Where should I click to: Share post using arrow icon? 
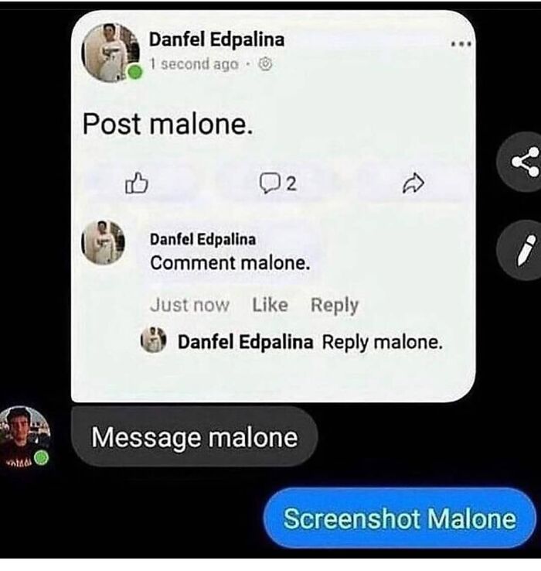(x=413, y=183)
